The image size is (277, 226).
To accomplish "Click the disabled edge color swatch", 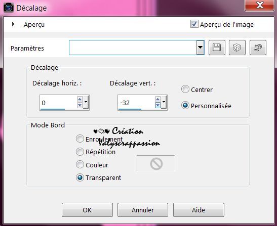I will point(156,163).
